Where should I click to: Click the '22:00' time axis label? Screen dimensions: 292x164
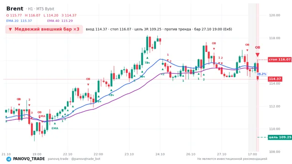(99, 154)
